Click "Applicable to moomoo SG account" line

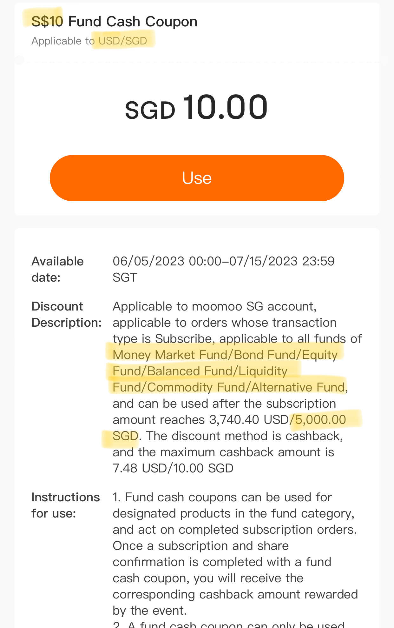click(214, 306)
